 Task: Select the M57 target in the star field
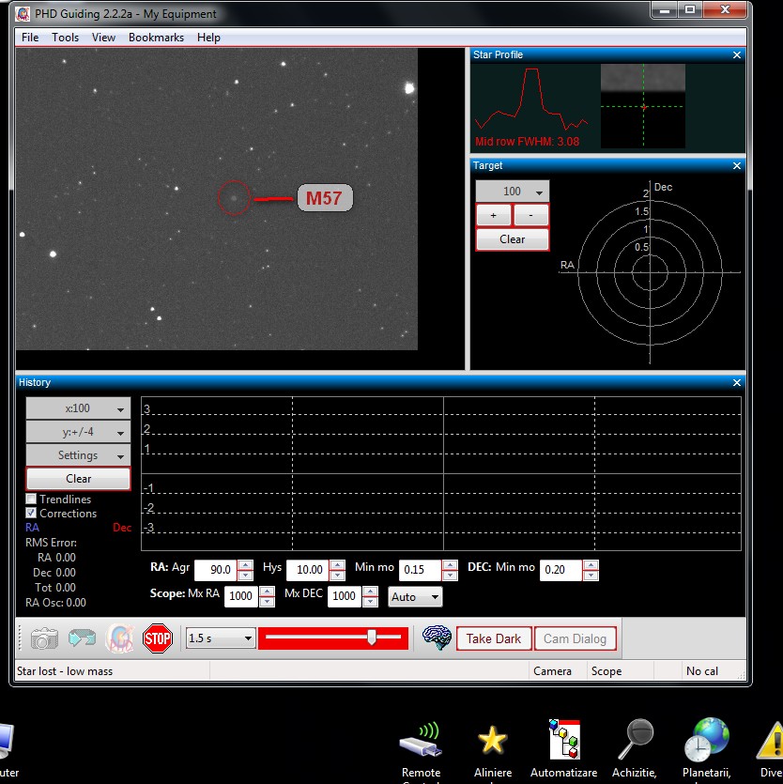tap(234, 198)
